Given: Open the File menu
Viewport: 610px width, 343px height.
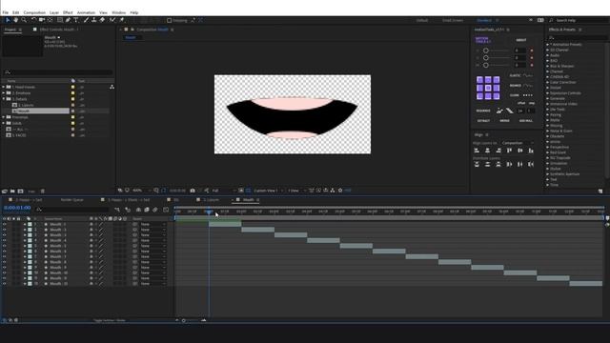Looking at the screenshot, I should click(x=6, y=12).
